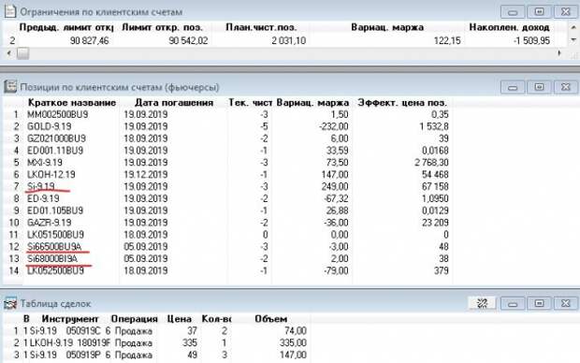Select the Si68000BI9A option row

(228, 258)
